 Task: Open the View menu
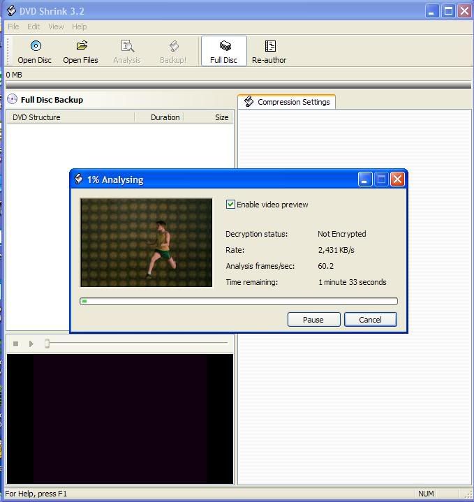click(x=56, y=27)
